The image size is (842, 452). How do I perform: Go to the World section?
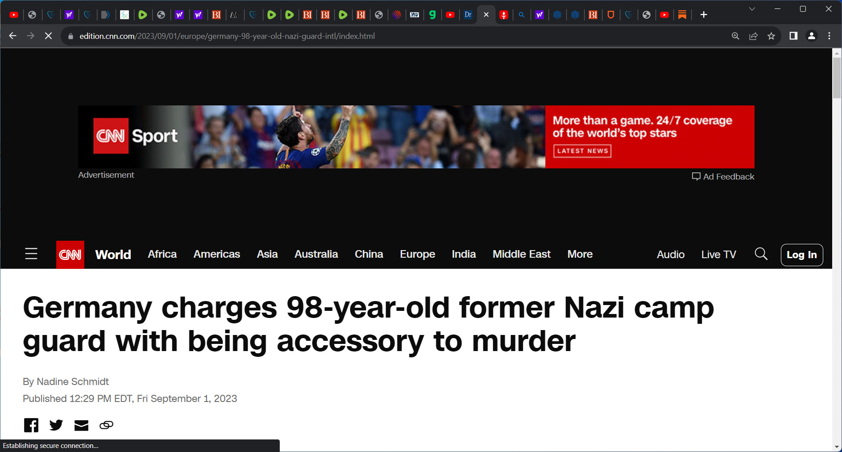click(x=113, y=255)
